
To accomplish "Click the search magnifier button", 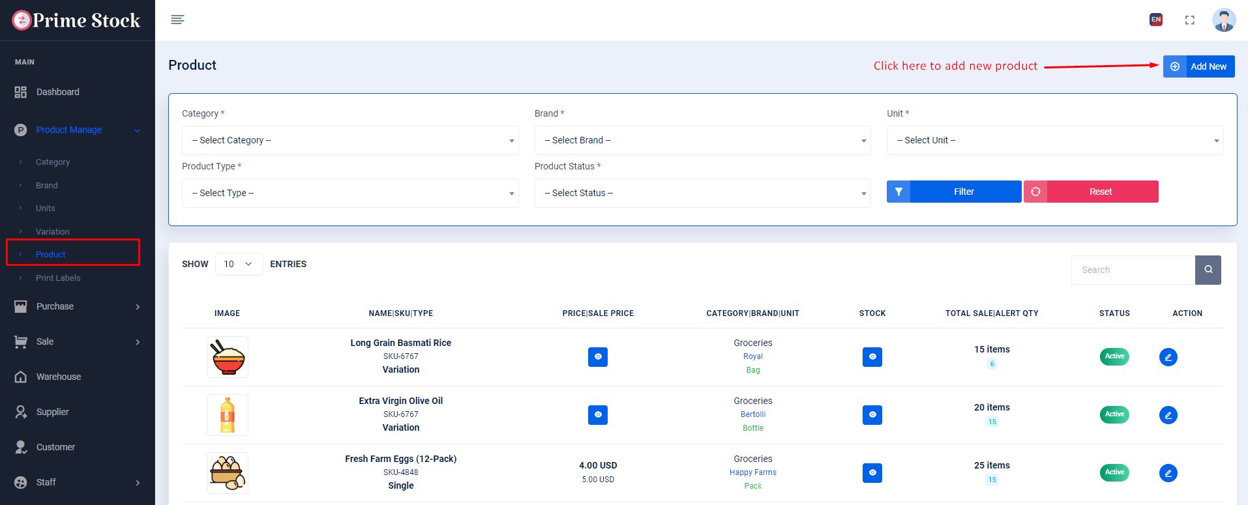I will coord(1208,270).
